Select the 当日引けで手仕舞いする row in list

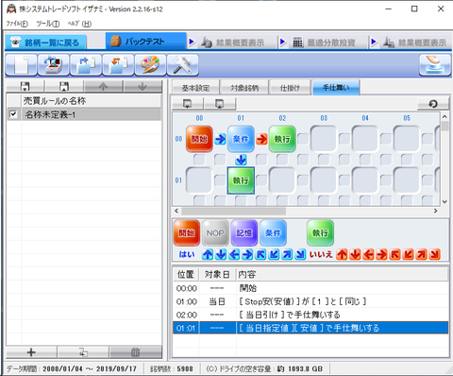[310, 315]
